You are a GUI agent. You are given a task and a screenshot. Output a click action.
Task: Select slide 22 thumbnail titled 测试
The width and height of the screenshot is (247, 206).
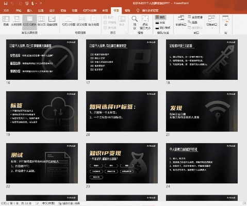pos(42,163)
